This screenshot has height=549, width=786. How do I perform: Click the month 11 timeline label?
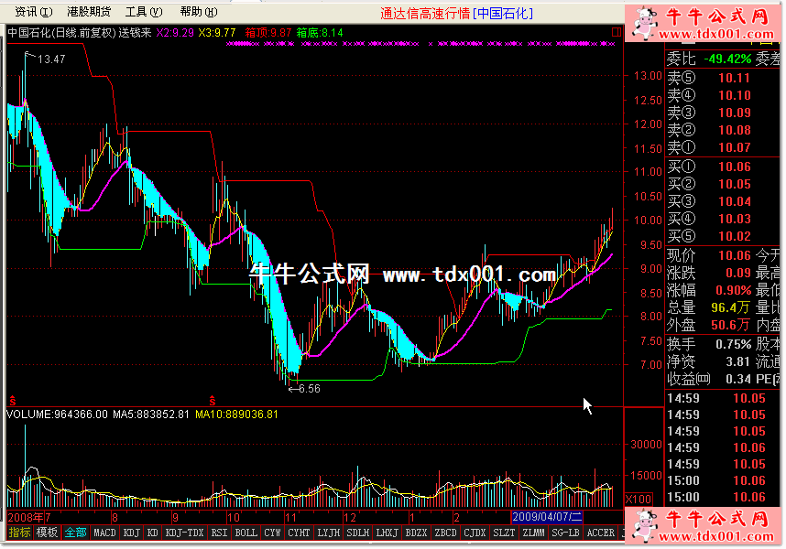point(290,518)
